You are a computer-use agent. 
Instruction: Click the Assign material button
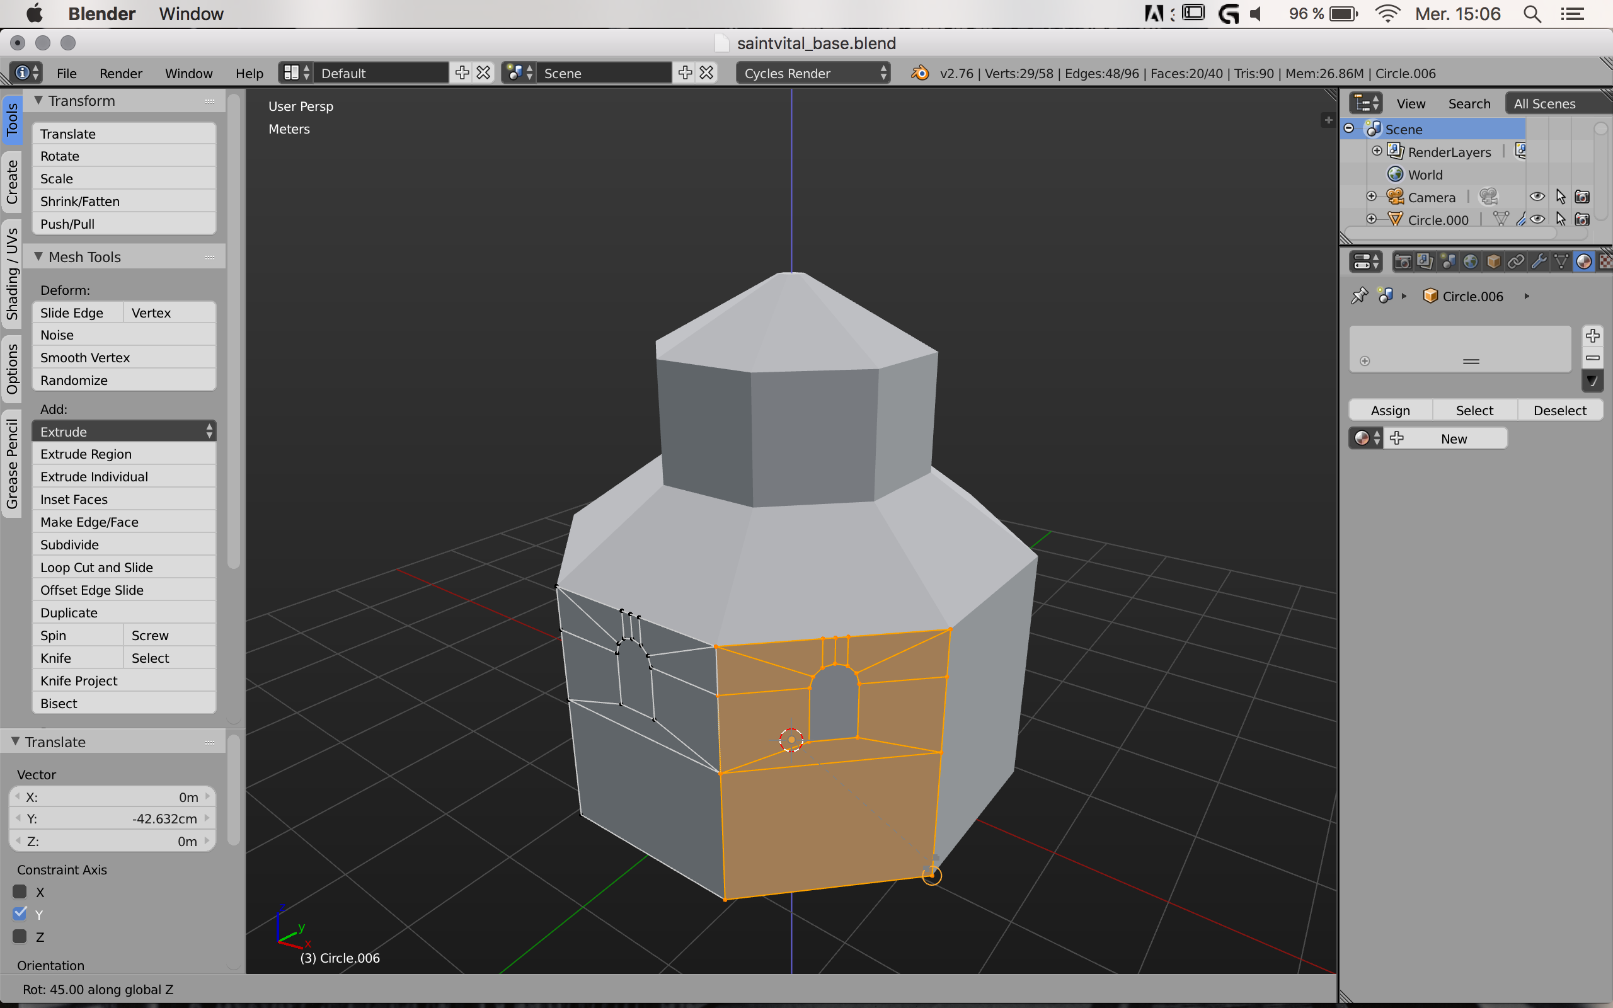point(1390,410)
